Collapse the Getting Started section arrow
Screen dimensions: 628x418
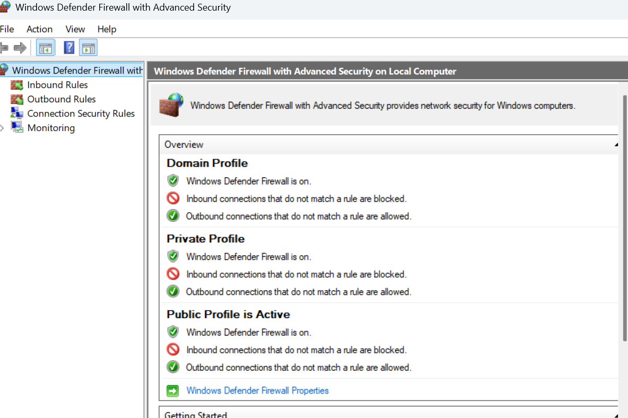tap(616, 415)
